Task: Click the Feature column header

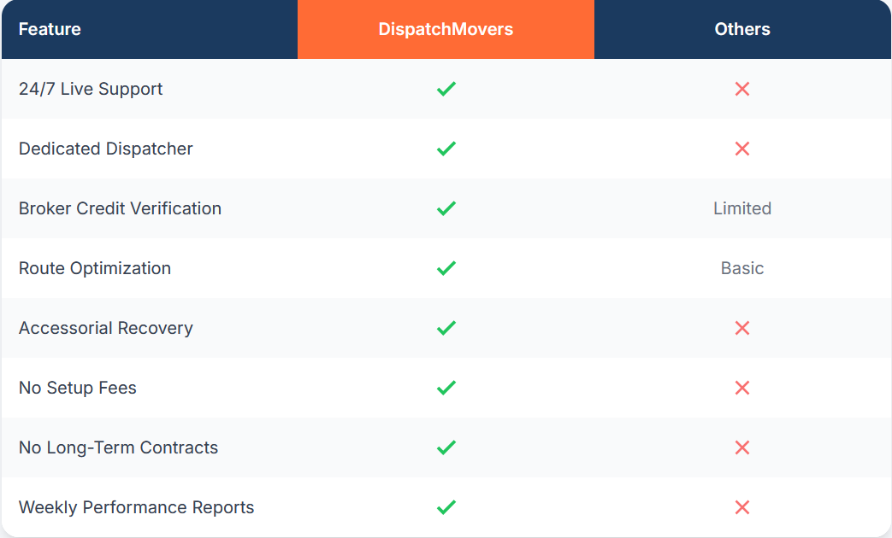Action: (x=50, y=29)
